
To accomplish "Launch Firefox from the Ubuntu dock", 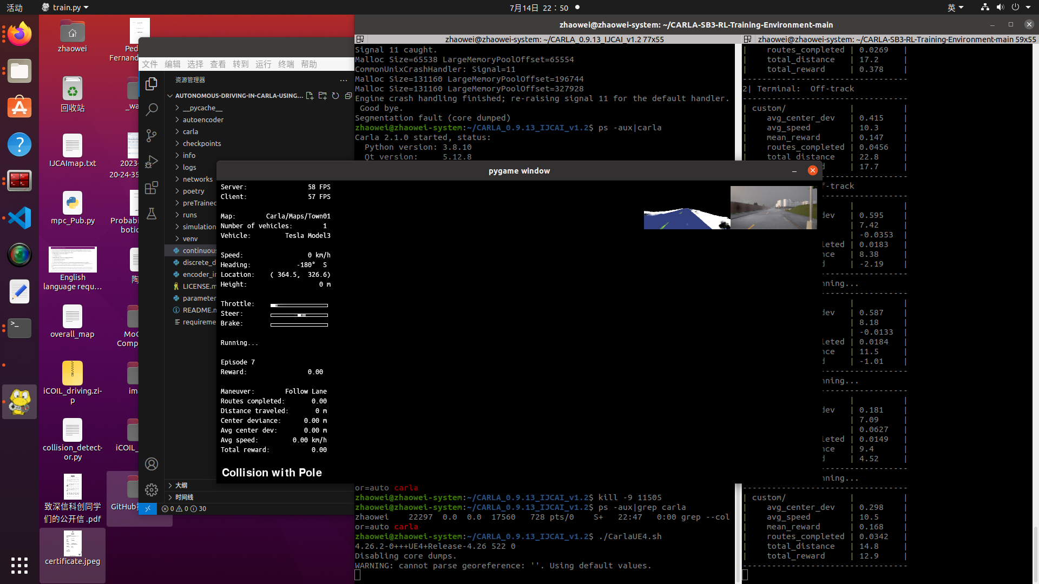I will [19, 34].
